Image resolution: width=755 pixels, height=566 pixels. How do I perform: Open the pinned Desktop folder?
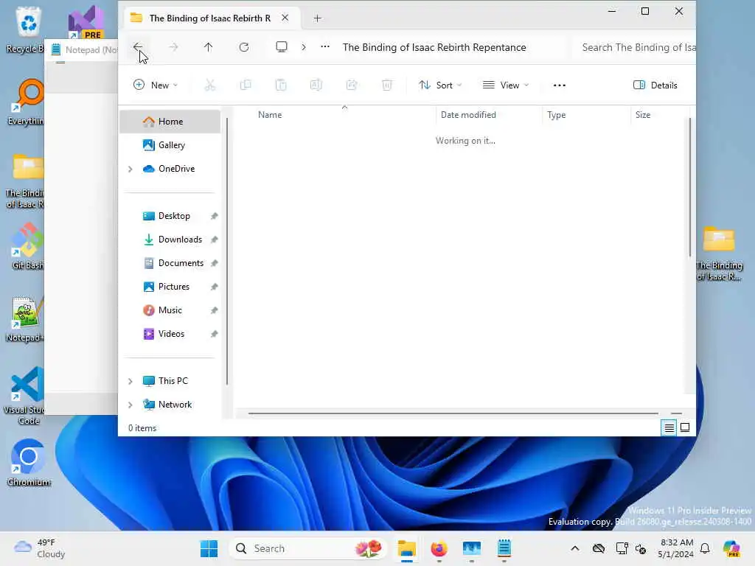point(170,216)
